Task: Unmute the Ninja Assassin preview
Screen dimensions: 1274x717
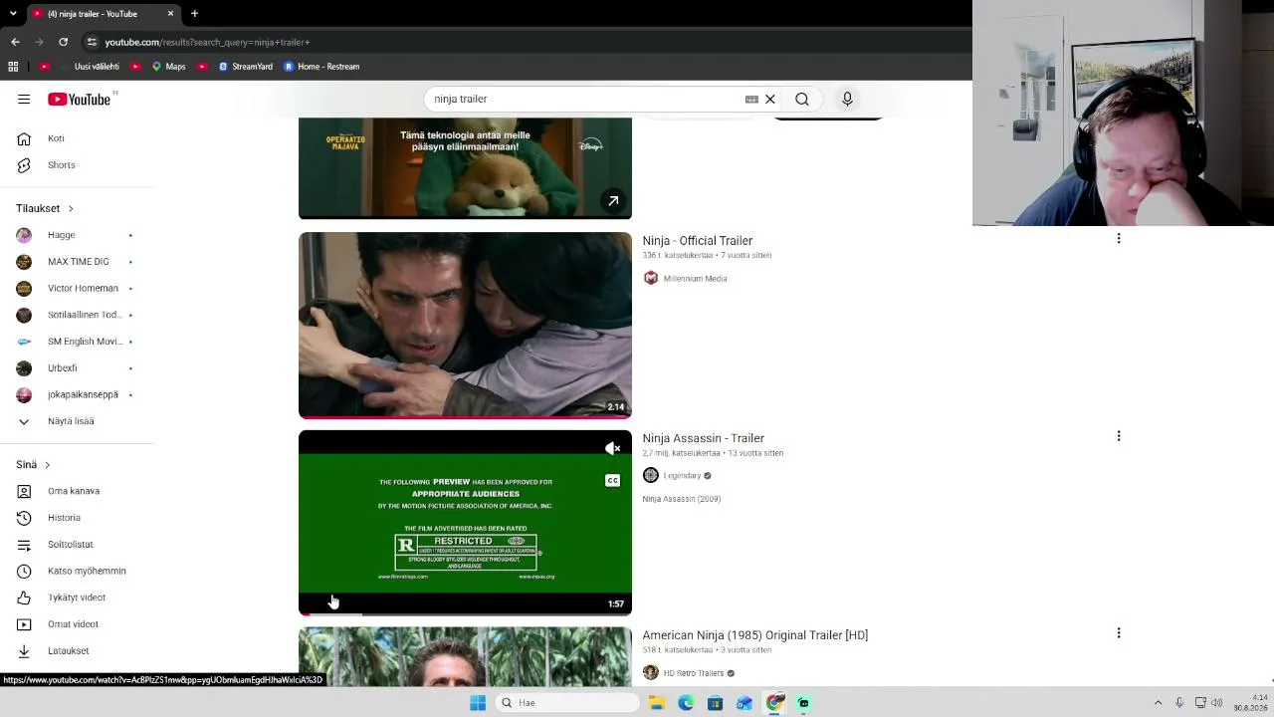Action: point(612,448)
